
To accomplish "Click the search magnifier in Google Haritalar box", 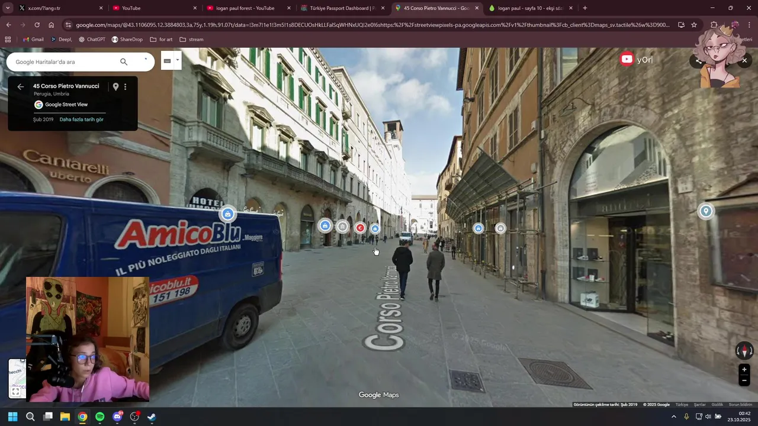I will 124,62.
